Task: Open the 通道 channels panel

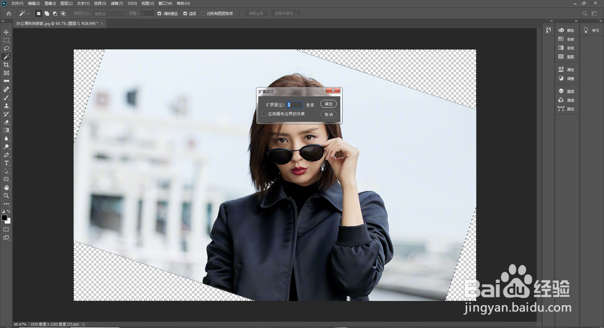Action: tap(567, 100)
